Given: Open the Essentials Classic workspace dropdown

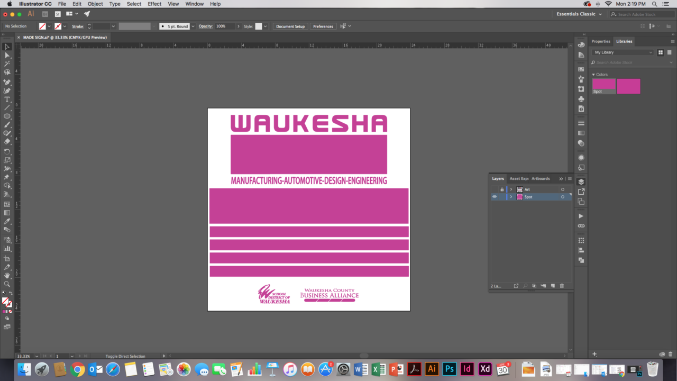Looking at the screenshot, I should (x=579, y=14).
